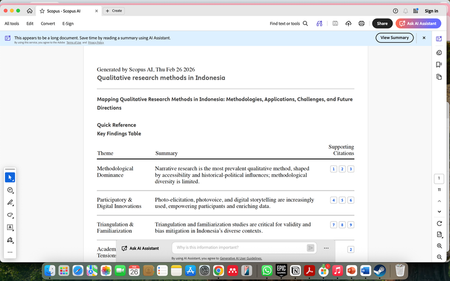Open the Help question mark icon

(395, 11)
